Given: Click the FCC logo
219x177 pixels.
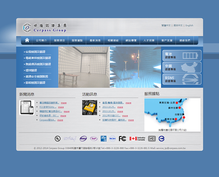Looking at the screenshot, I should click(x=122, y=139).
